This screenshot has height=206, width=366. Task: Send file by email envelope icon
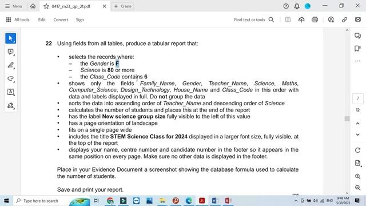[x=358, y=19]
